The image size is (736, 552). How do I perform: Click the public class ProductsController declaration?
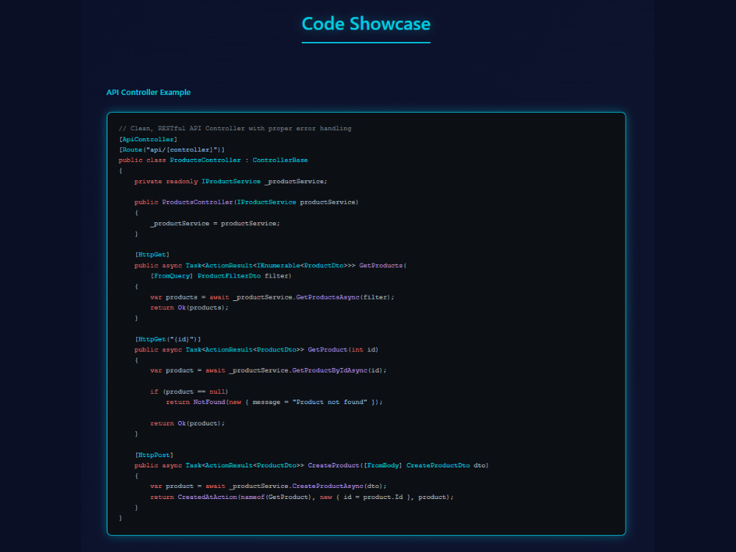pos(213,160)
